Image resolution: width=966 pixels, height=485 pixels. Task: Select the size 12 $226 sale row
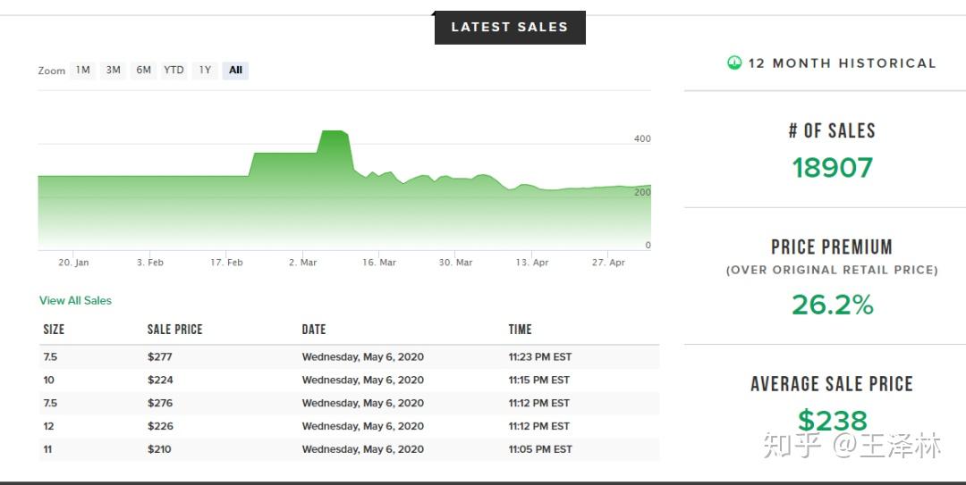349,427
